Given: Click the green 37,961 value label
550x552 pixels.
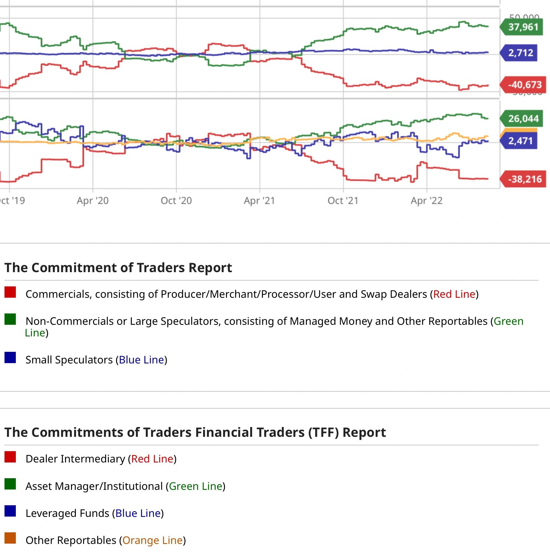Looking at the screenshot, I should click(x=523, y=27).
